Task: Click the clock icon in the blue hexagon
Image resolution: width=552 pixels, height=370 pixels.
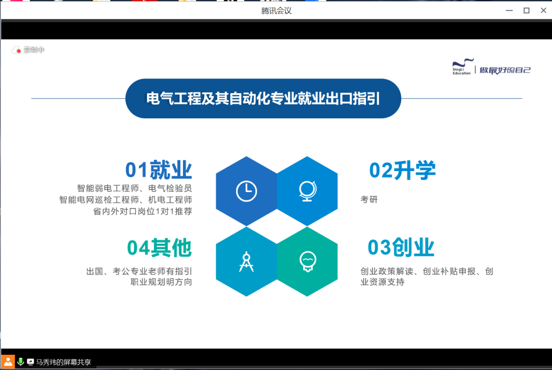Action: click(246, 191)
